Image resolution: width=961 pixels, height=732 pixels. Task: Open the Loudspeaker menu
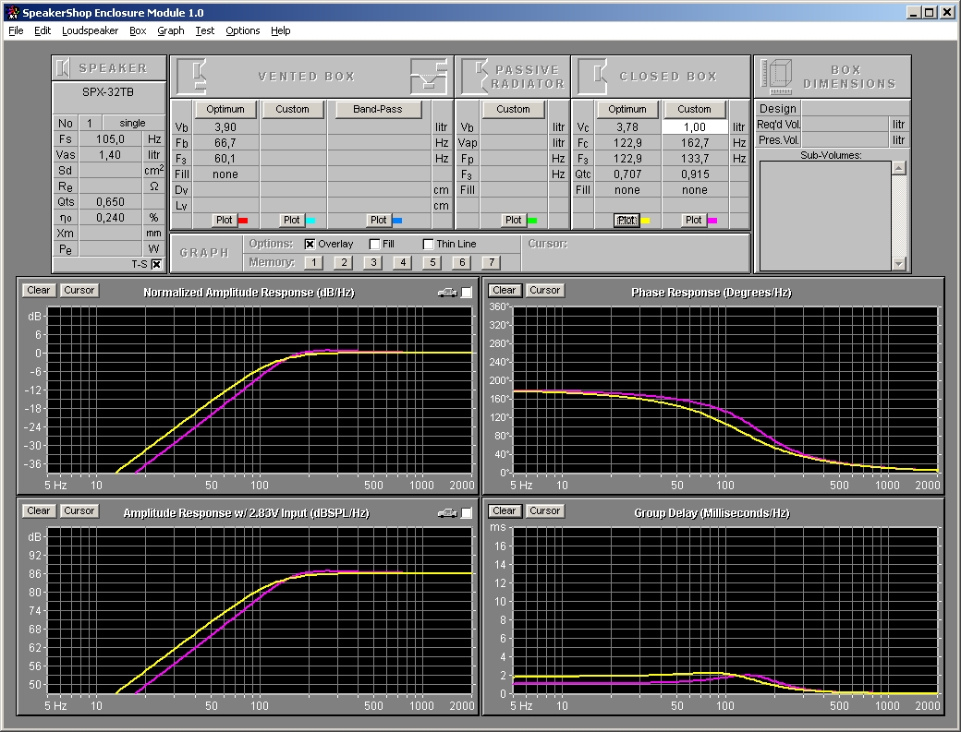90,30
